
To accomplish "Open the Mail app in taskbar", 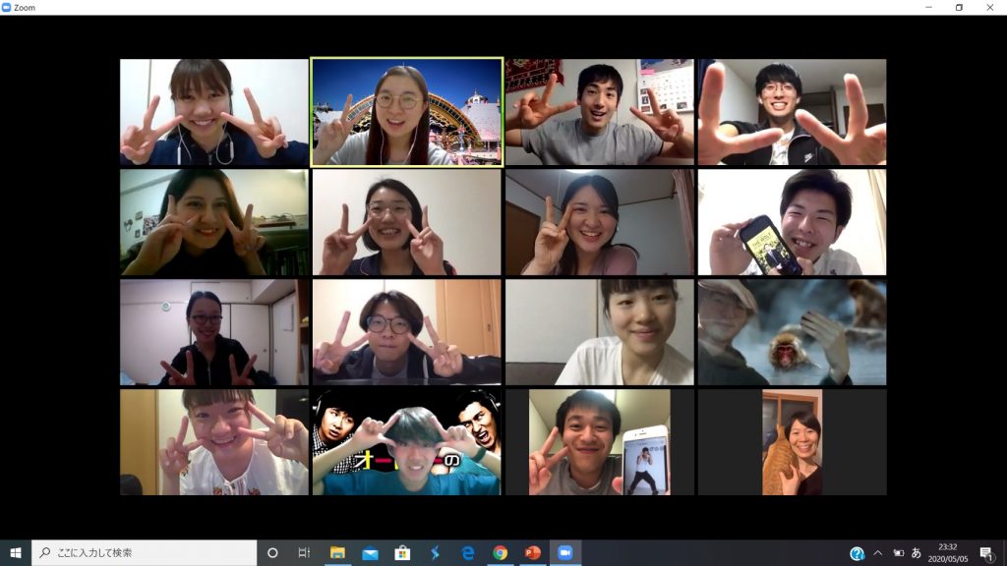I will (x=370, y=552).
